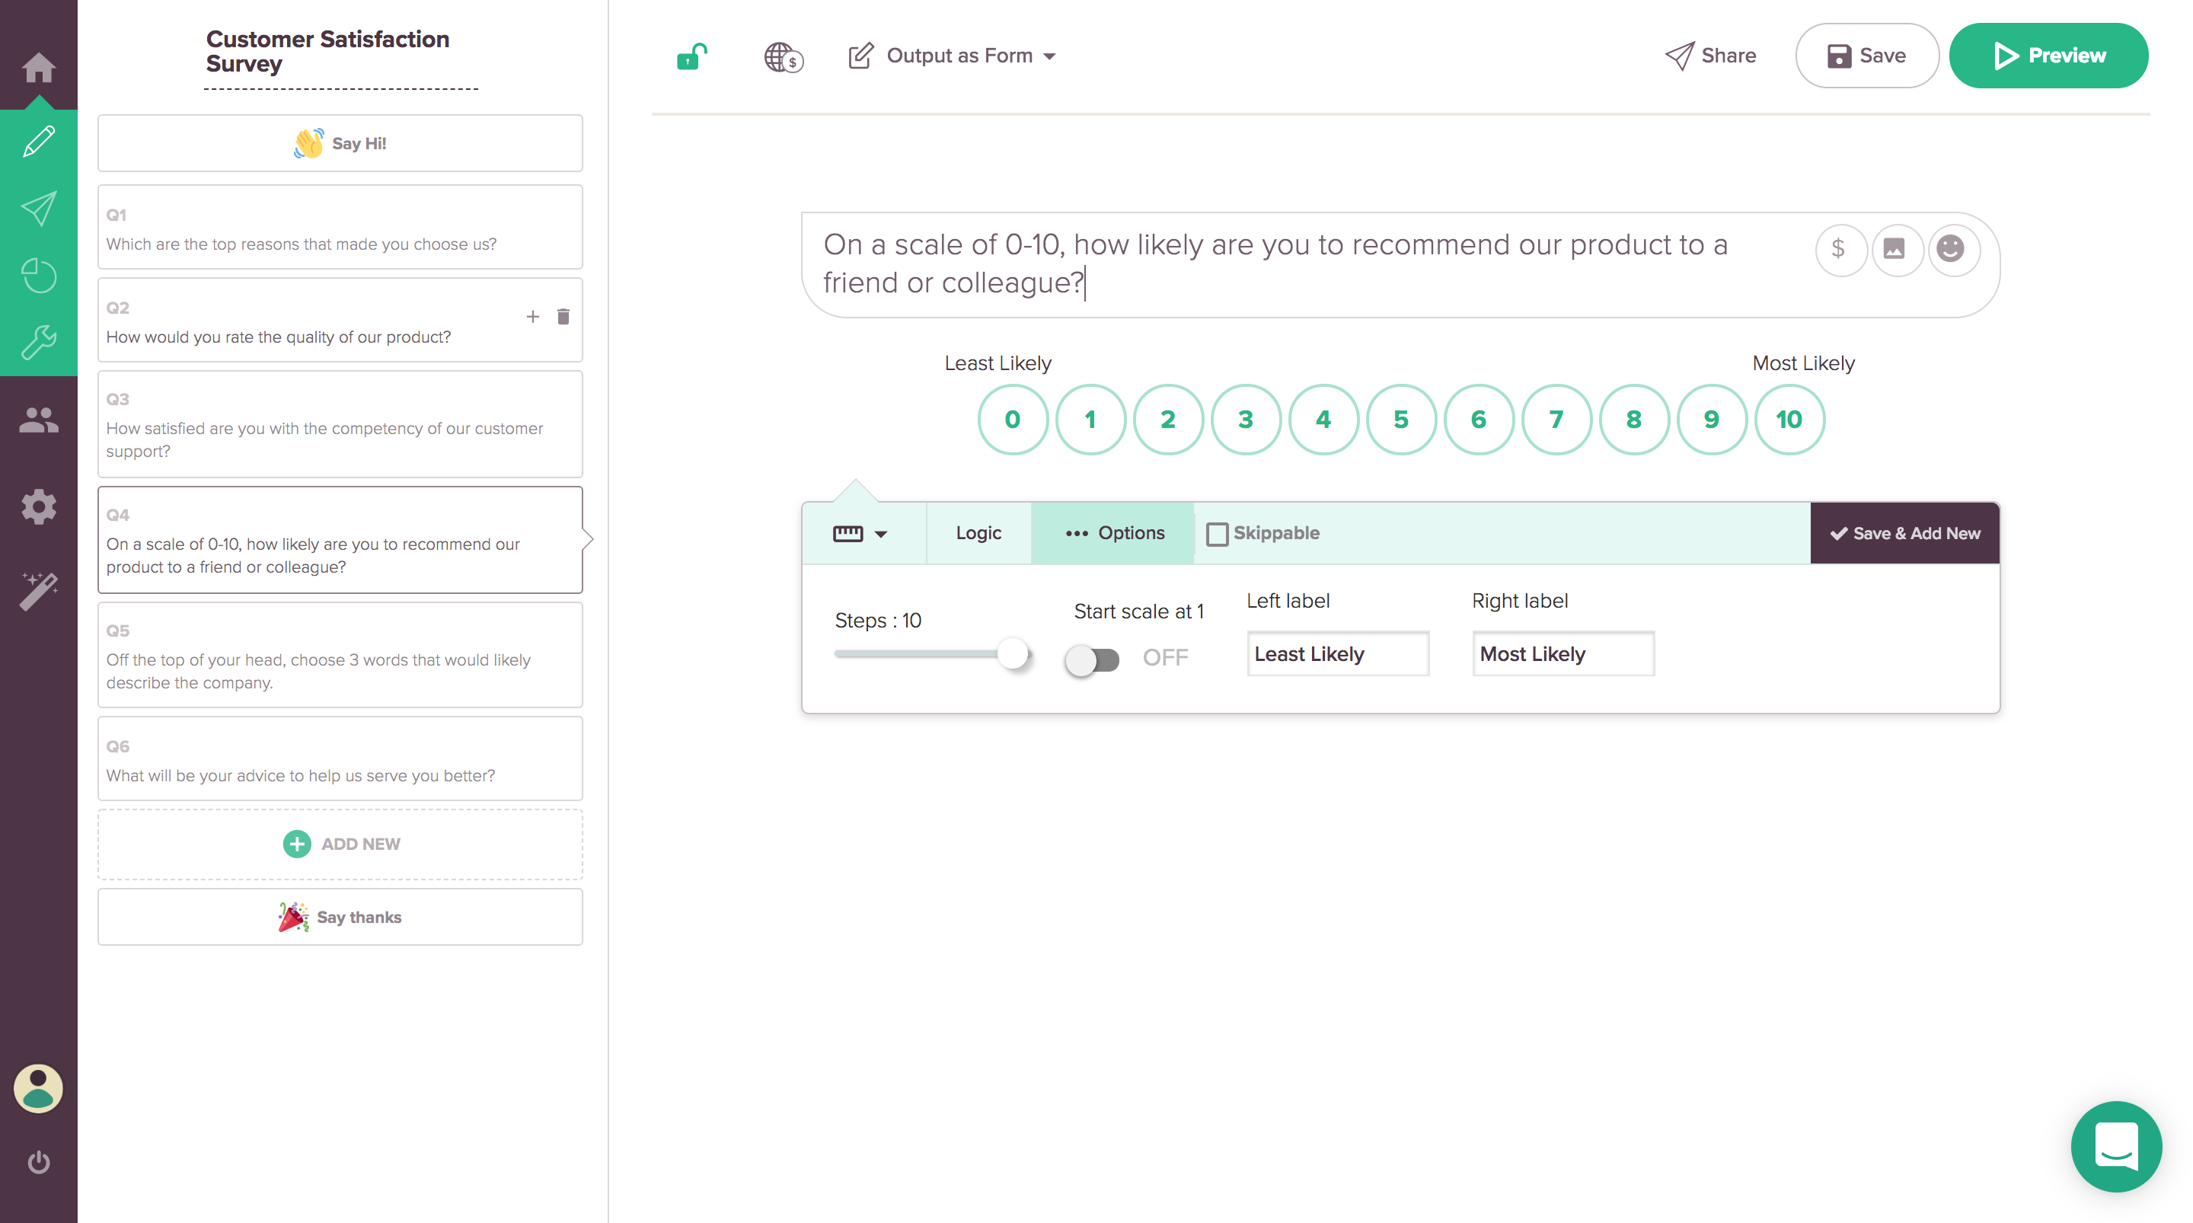This screenshot has width=2193, height=1223.
Task: Duplicate Q2 with the plus icon
Action: coord(533,317)
